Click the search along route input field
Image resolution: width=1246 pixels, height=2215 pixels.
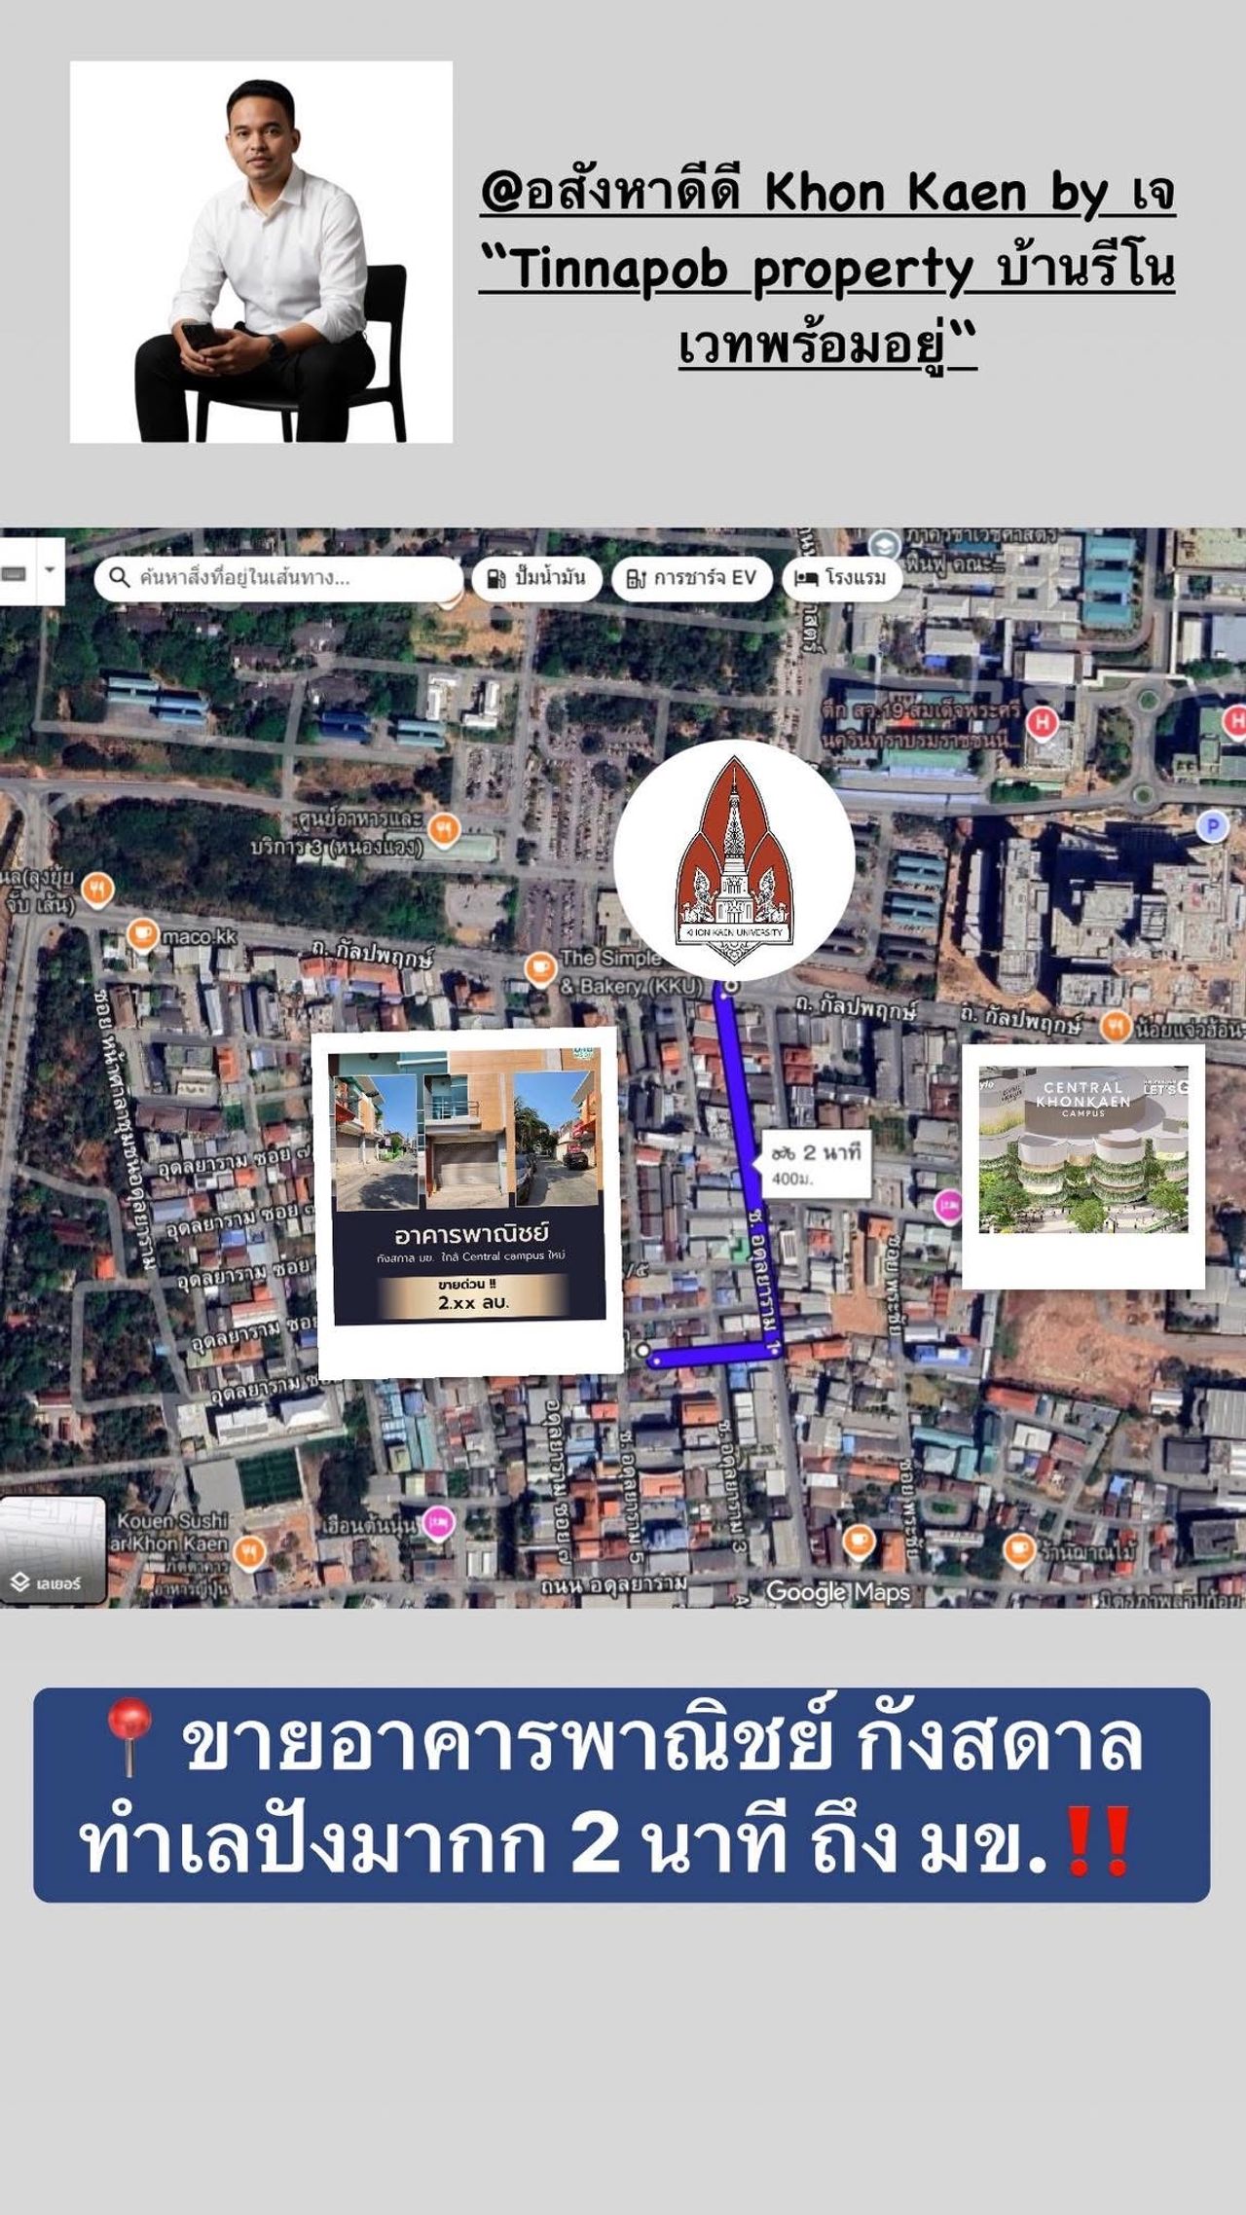(x=277, y=578)
